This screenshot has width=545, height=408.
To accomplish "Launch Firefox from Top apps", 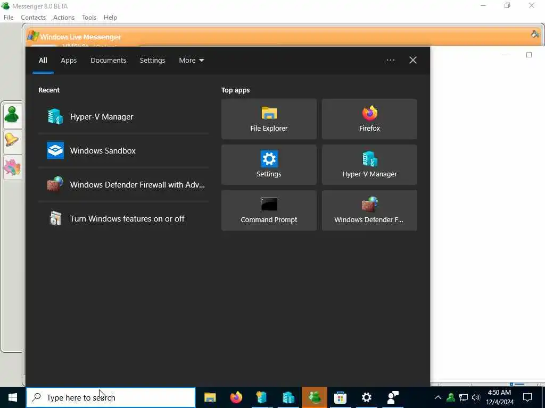I will pos(369,119).
